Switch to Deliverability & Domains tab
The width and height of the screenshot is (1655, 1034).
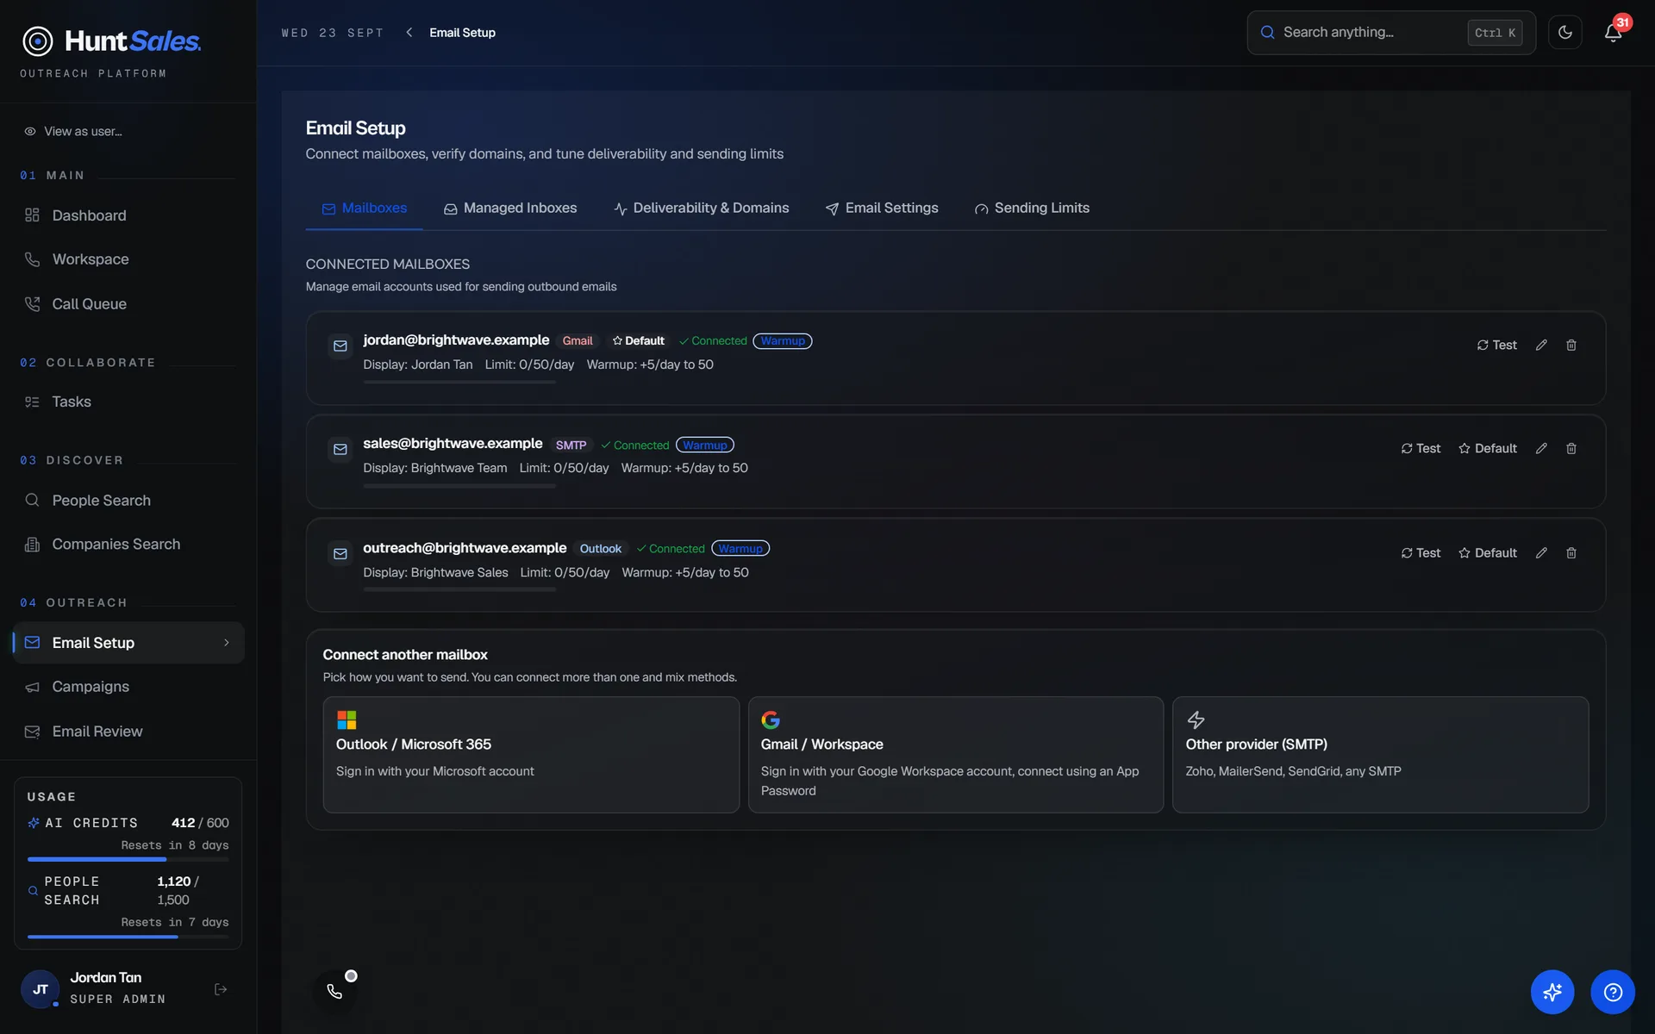[x=701, y=209]
